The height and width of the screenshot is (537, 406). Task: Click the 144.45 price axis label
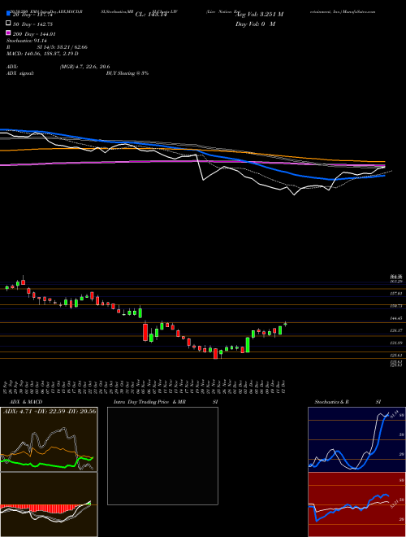396,318
